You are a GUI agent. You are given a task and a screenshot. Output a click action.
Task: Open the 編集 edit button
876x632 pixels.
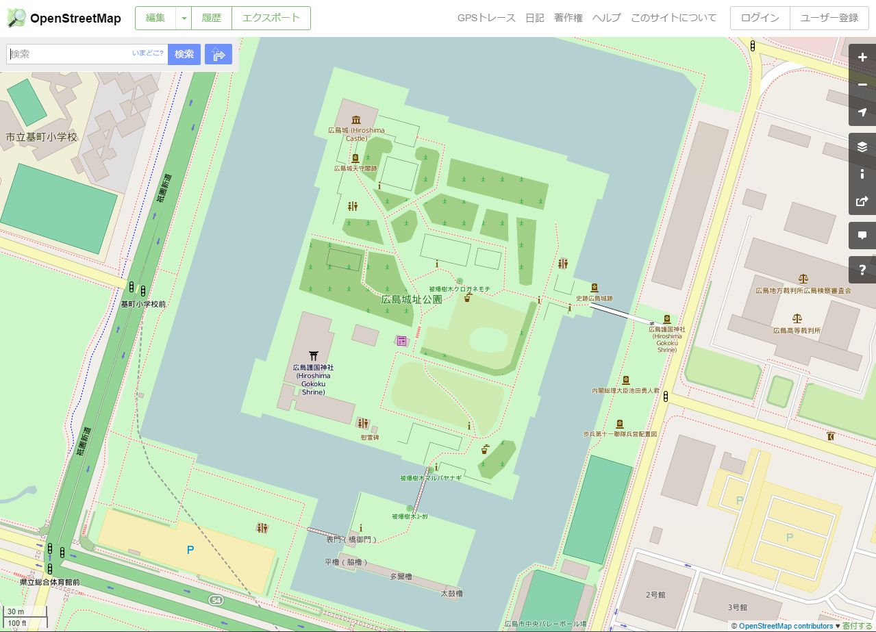[155, 18]
